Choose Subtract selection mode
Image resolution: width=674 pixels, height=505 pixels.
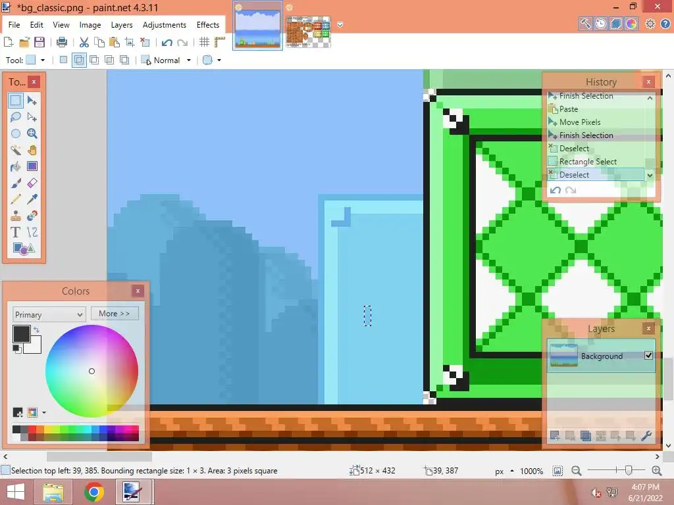pyautogui.click(x=94, y=60)
